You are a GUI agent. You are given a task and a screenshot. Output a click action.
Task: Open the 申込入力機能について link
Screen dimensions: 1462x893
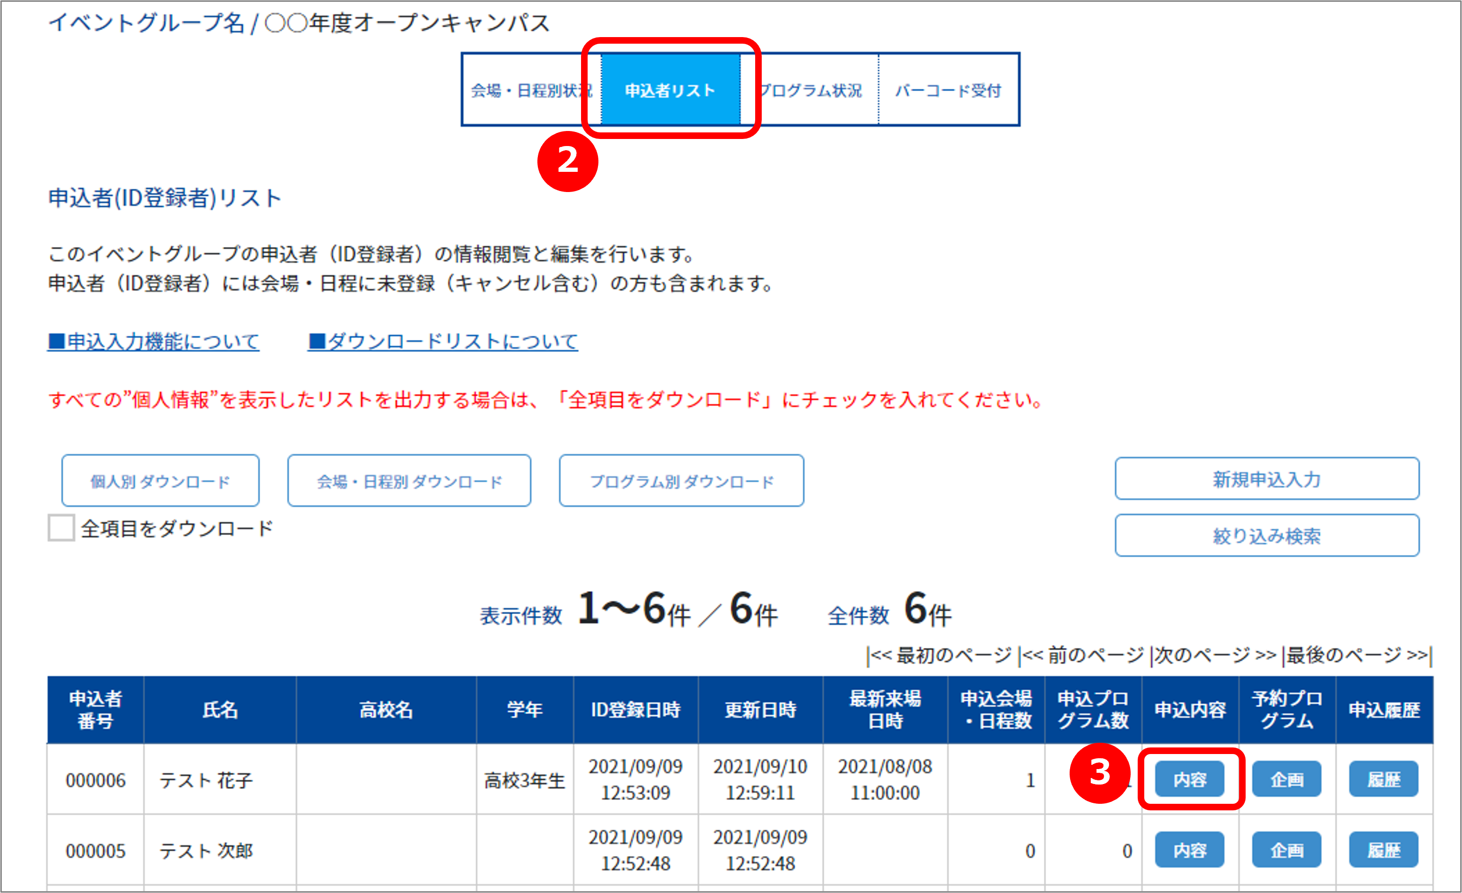point(153,341)
